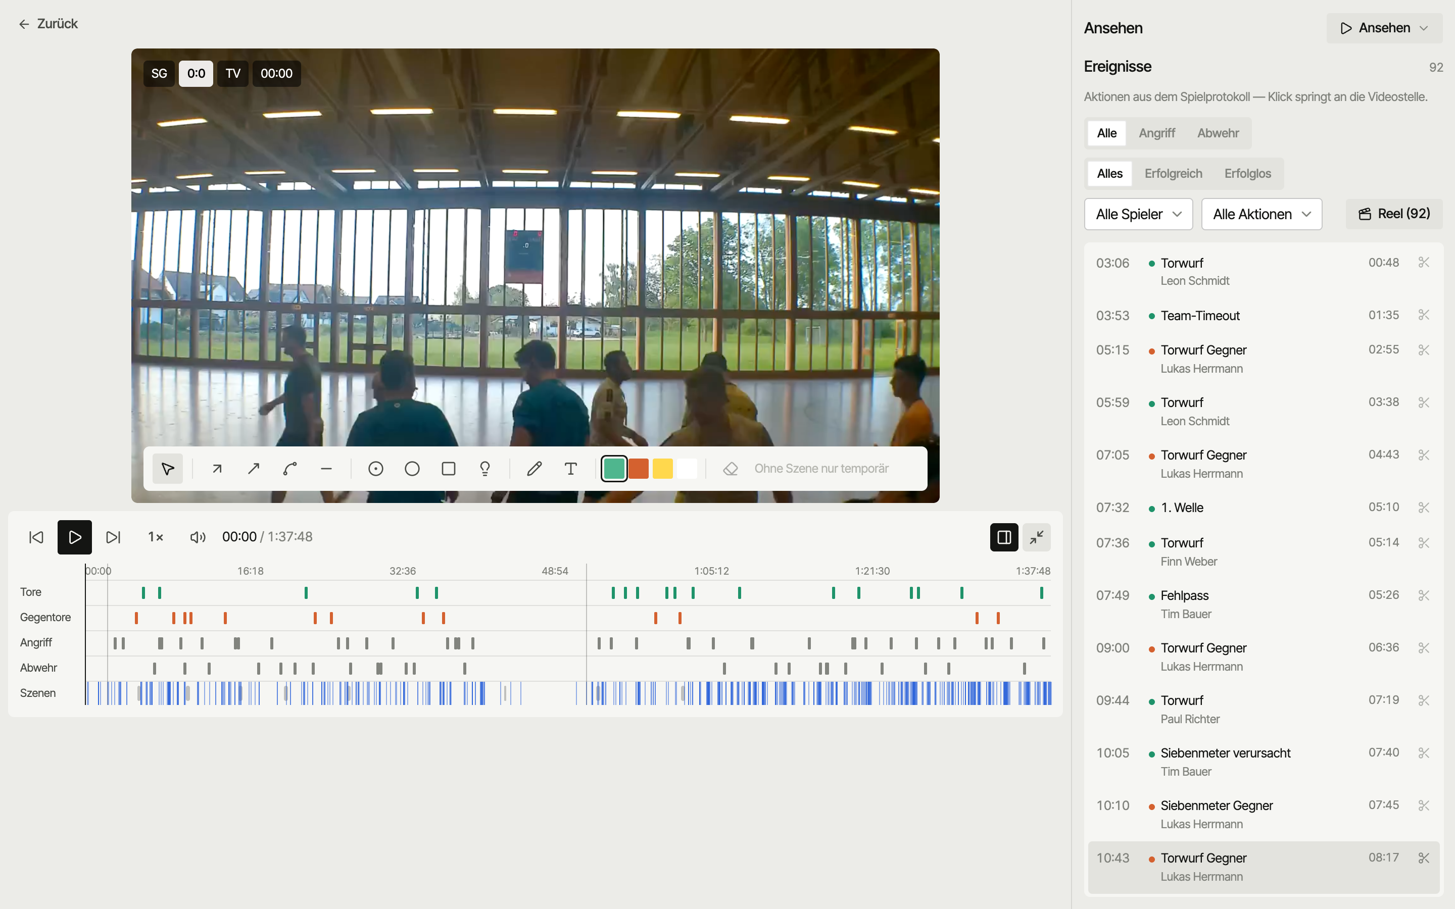Image resolution: width=1455 pixels, height=909 pixels.
Task: Switch to the Angriff filter tab
Action: [1156, 133]
